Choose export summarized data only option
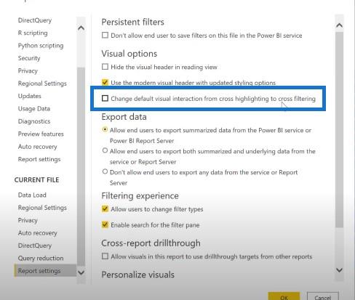Image resolution: width=355 pixels, height=300 pixels. [x=105, y=129]
